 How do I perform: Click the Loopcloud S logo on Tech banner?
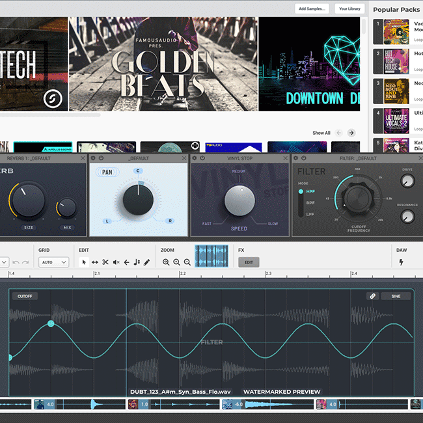pos(53,98)
